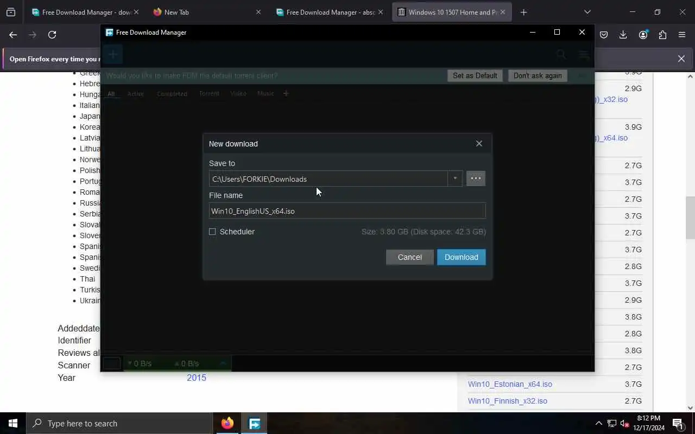Click the download speed 0 B/s indicator
Screen dimensions: 695x434
pos(140,363)
